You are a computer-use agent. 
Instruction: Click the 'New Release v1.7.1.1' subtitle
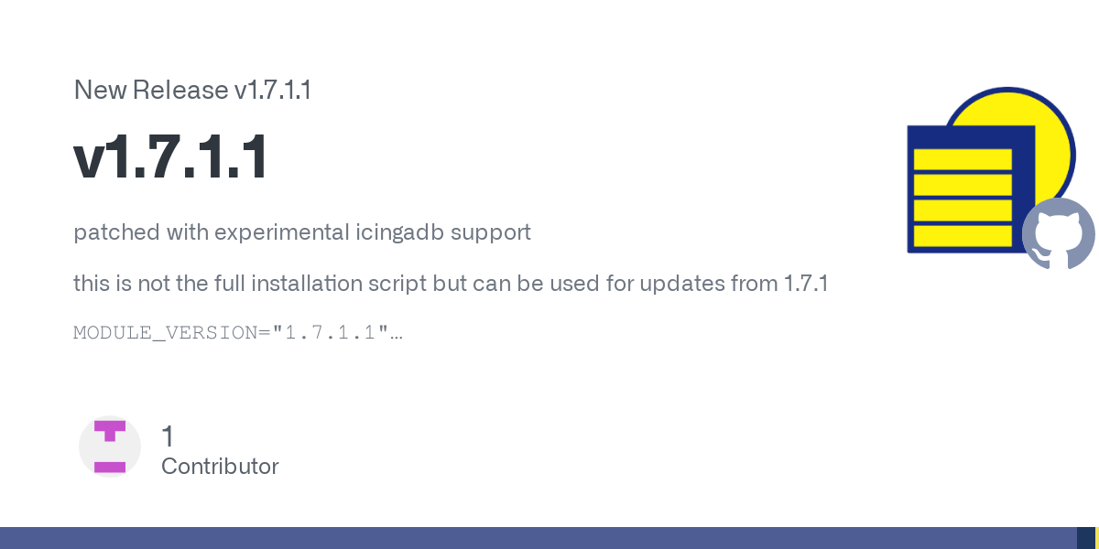tap(192, 91)
